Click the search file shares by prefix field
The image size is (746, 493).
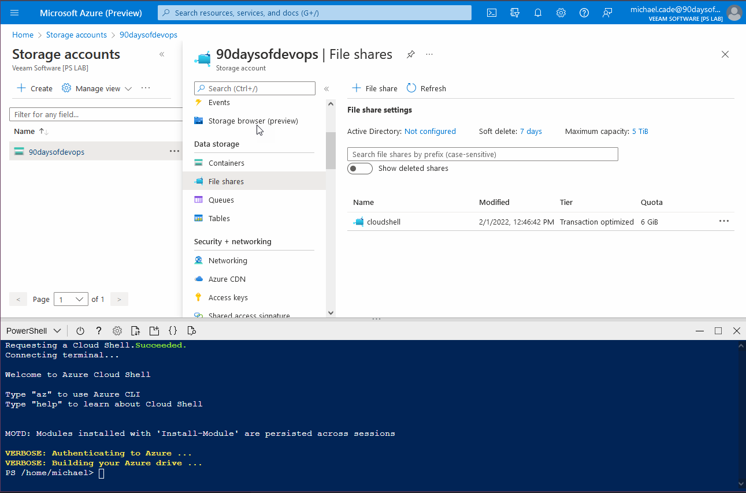tap(483, 154)
